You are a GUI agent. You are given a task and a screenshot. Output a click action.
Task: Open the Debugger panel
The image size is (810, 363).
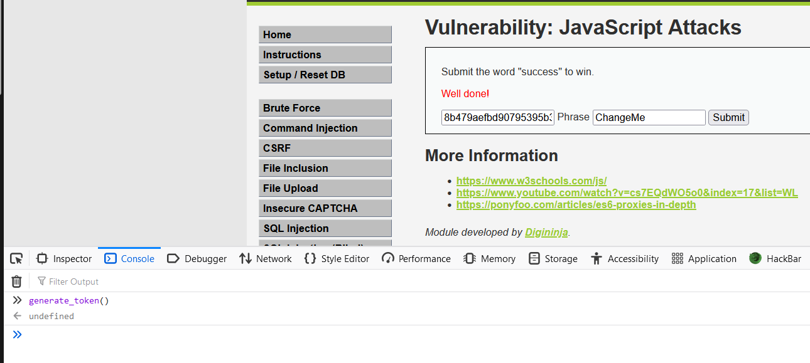pyautogui.click(x=197, y=258)
